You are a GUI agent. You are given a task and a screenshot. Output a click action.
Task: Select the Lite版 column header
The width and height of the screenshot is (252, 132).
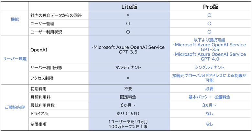pos(128,6)
